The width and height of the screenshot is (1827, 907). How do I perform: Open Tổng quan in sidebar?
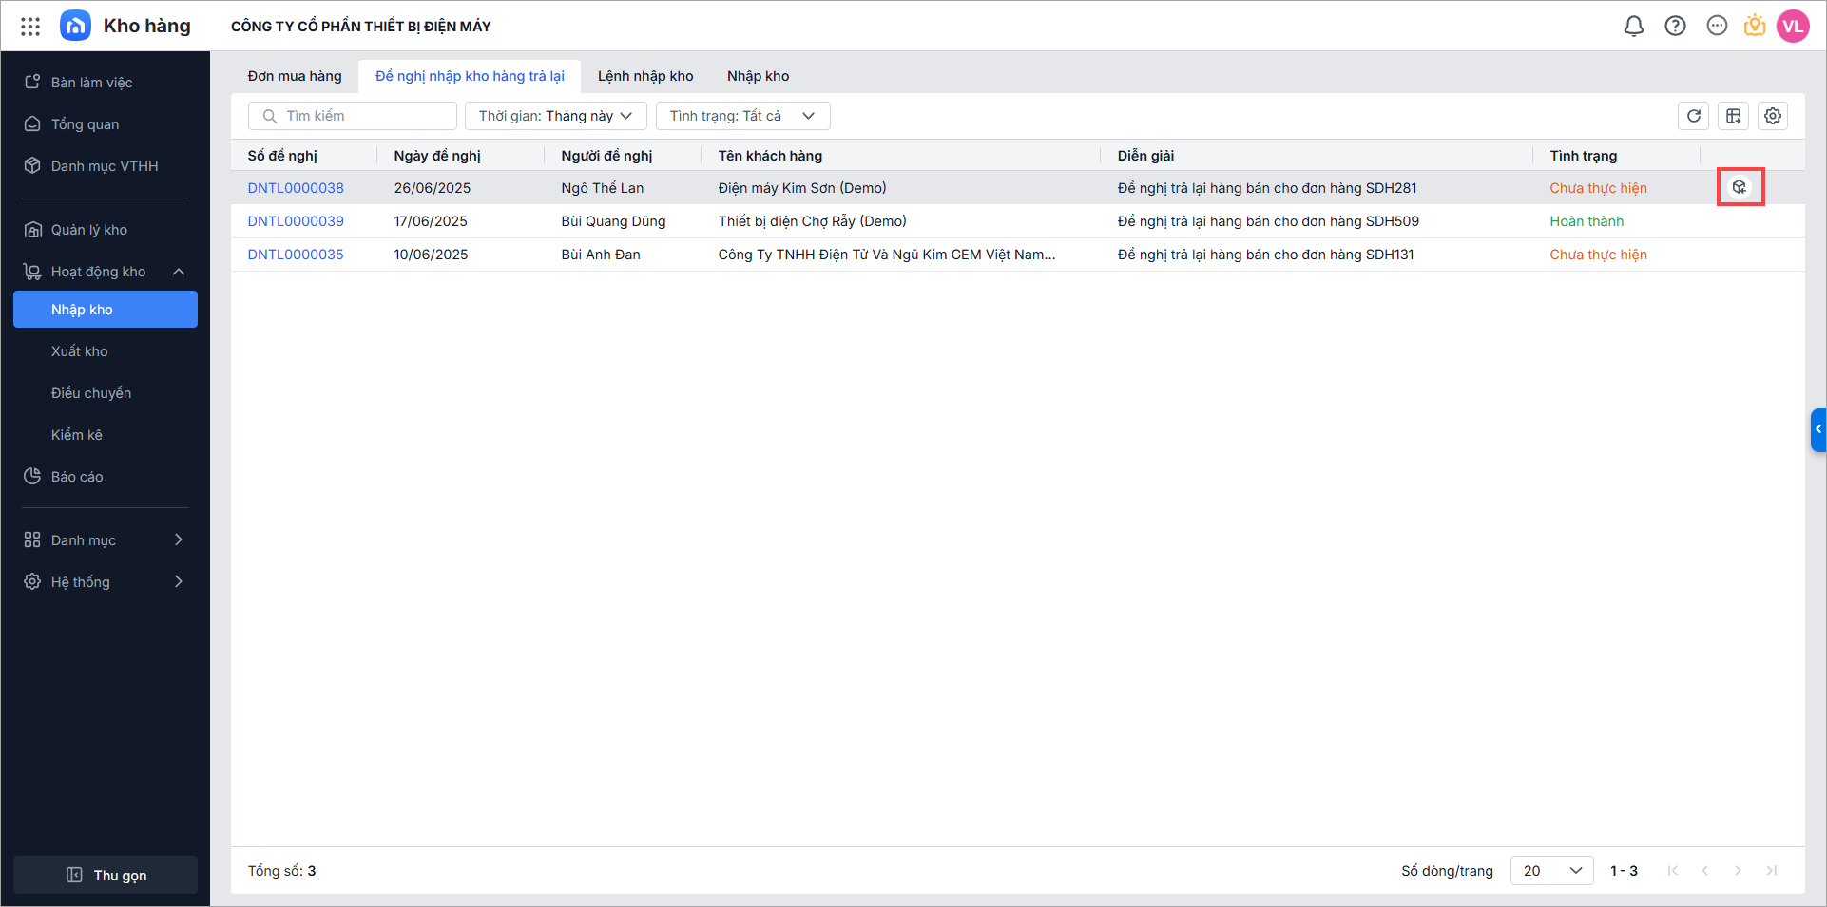click(106, 124)
